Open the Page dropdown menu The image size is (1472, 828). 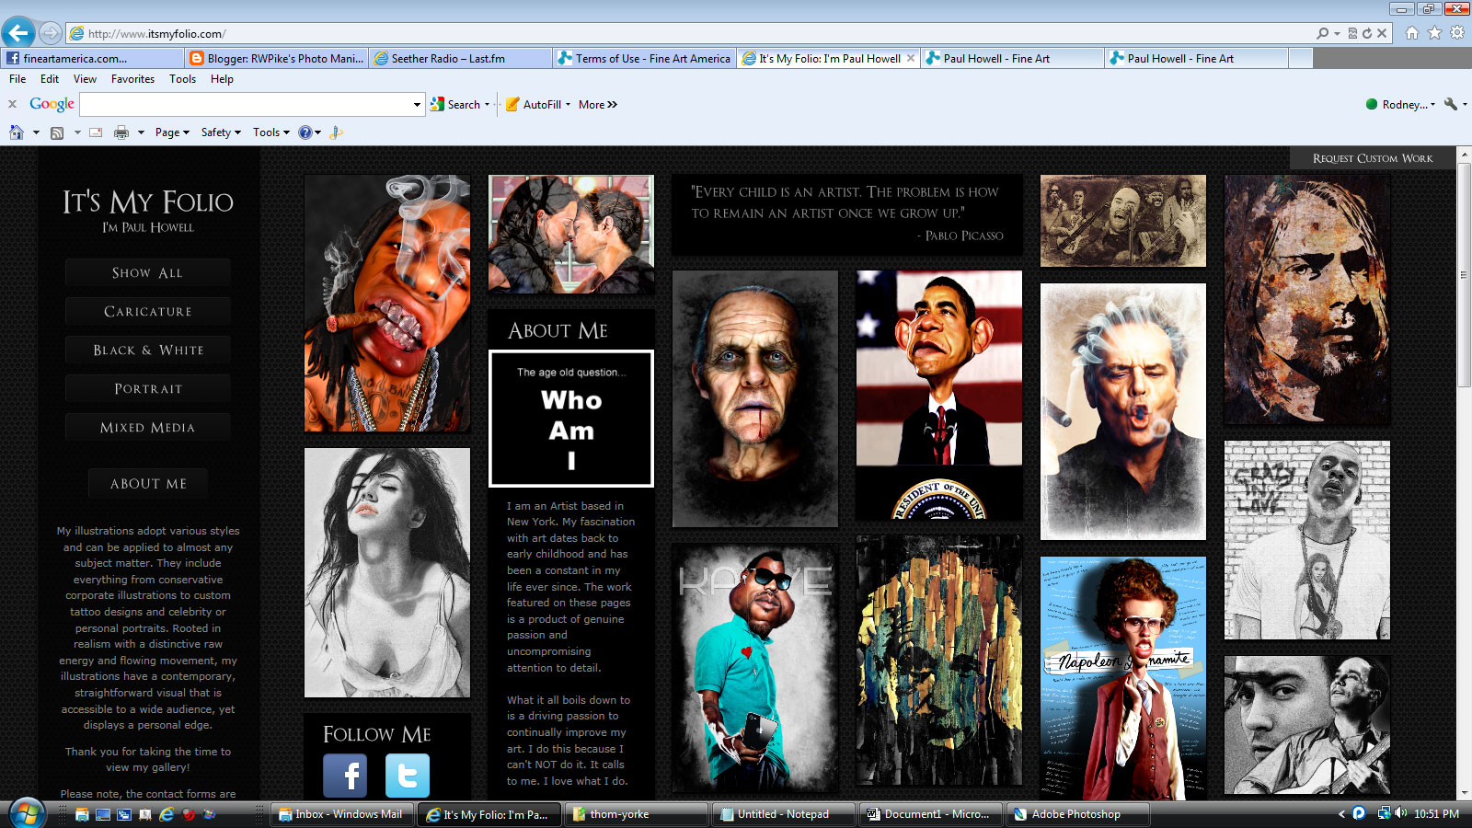coord(172,132)
